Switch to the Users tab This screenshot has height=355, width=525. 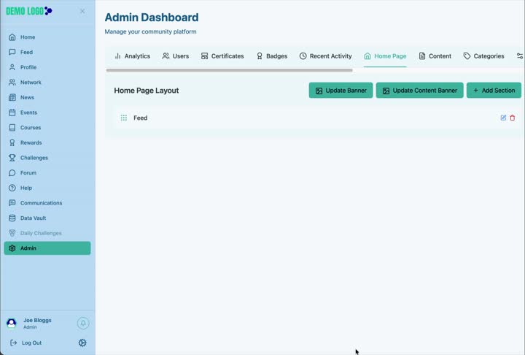[176, 56]
